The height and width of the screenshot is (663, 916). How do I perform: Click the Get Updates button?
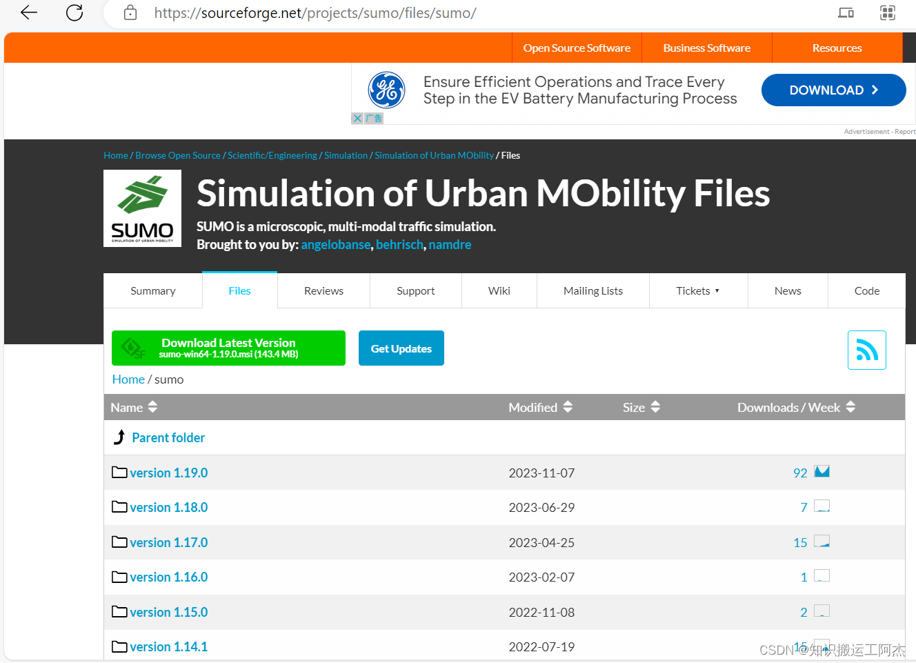pos(401,348)
